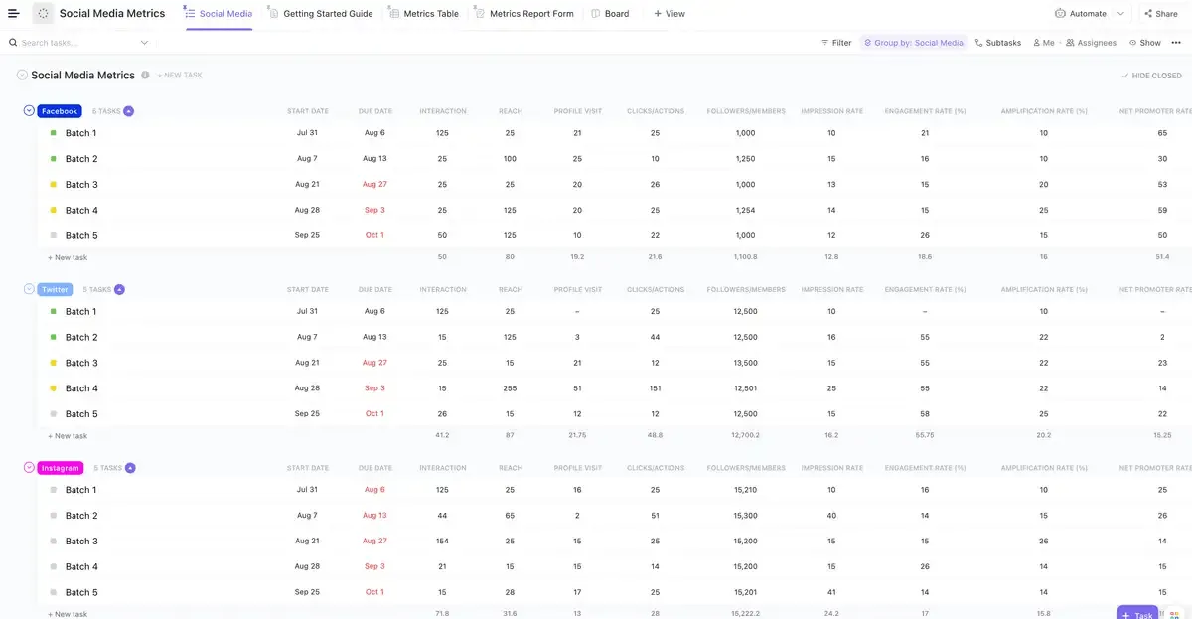Open the Share dialog
The height and width of the screenshot is (619, 1192).
pyautogui.click(x=1160, y=14)
